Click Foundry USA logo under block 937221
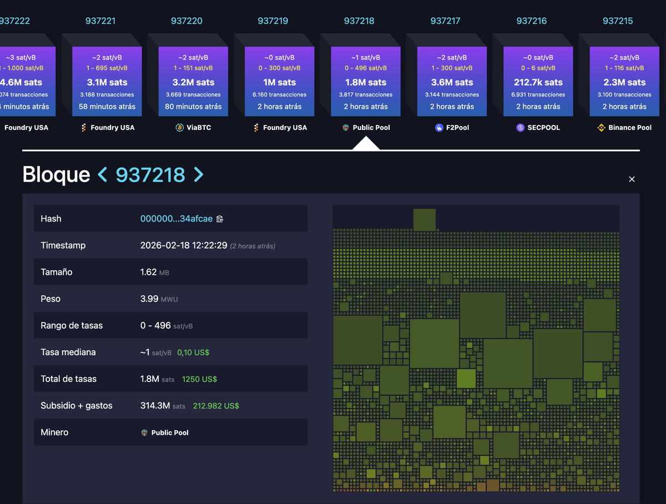The image size is (666, 504). (84, 128)
